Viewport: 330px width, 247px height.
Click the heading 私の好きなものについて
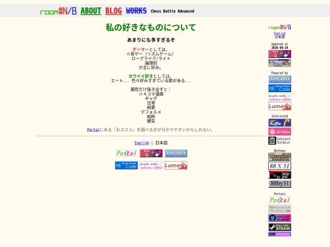pyautogui.click(x=151, y=27)
